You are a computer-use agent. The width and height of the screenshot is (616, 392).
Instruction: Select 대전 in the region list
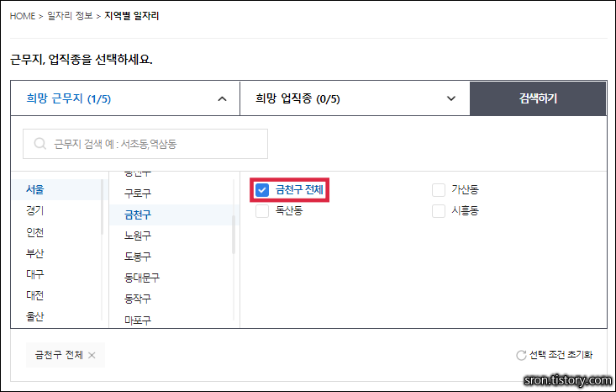pyautogui.click(x=35, y=295)
